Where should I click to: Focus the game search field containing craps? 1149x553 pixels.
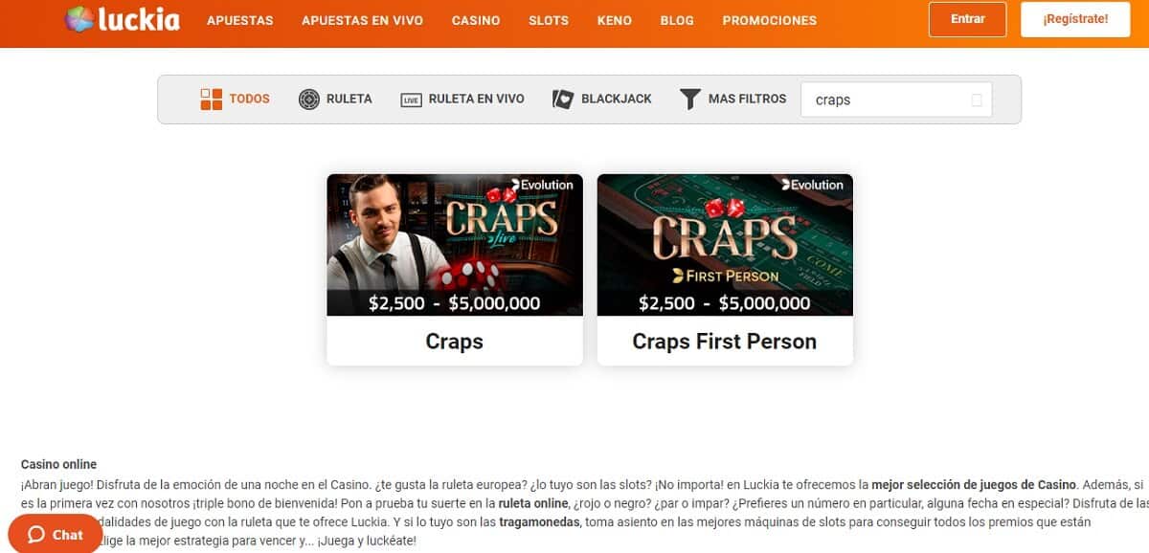tap(896, 100)
